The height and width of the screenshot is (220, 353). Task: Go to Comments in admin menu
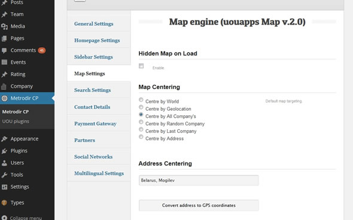click(23, 50)
